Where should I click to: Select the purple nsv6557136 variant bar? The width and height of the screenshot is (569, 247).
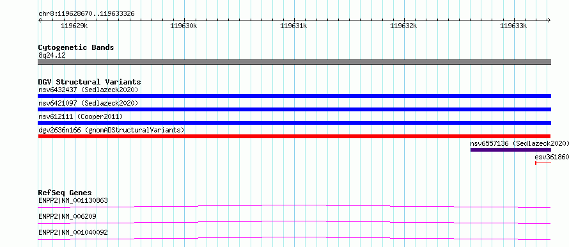point(511,150)
